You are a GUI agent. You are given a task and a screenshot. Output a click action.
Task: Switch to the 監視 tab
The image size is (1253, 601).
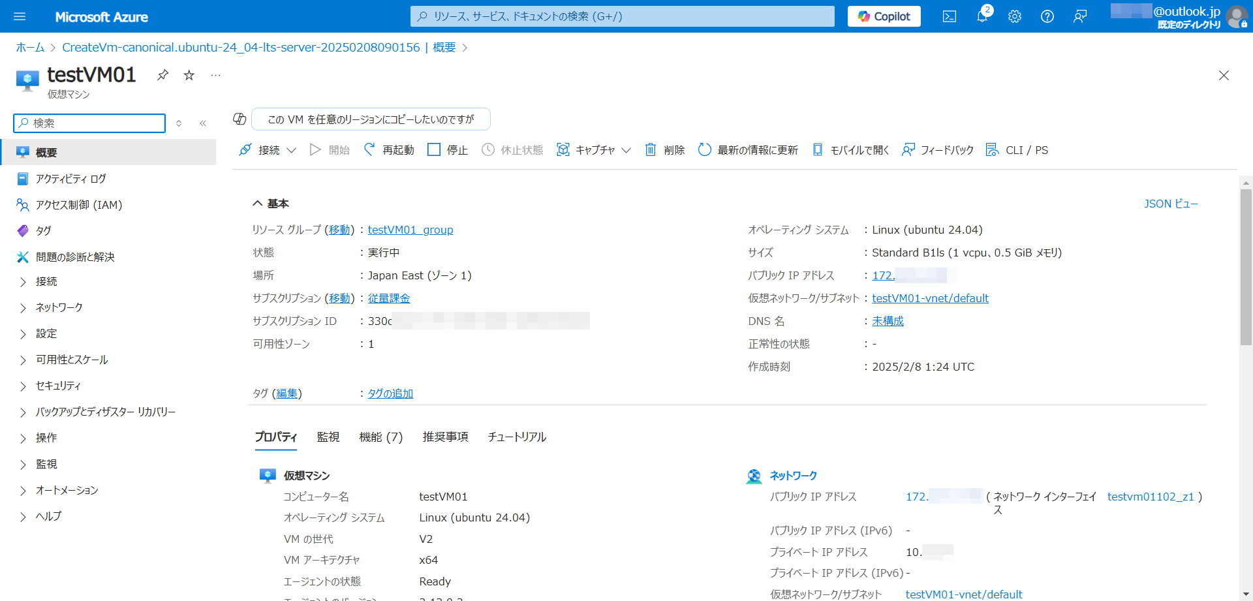click(x=328, y=437)
